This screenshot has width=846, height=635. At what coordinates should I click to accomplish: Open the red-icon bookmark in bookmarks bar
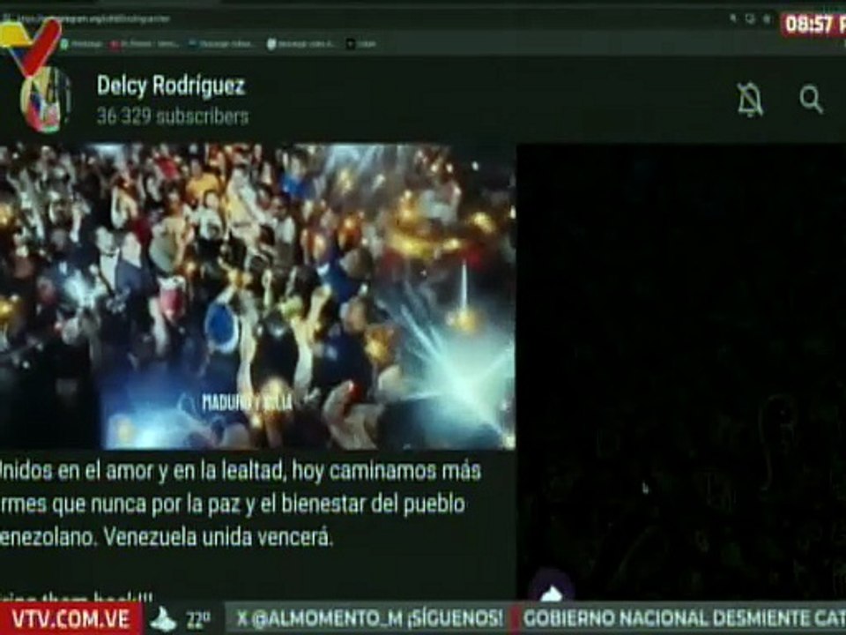click(144, 44)
